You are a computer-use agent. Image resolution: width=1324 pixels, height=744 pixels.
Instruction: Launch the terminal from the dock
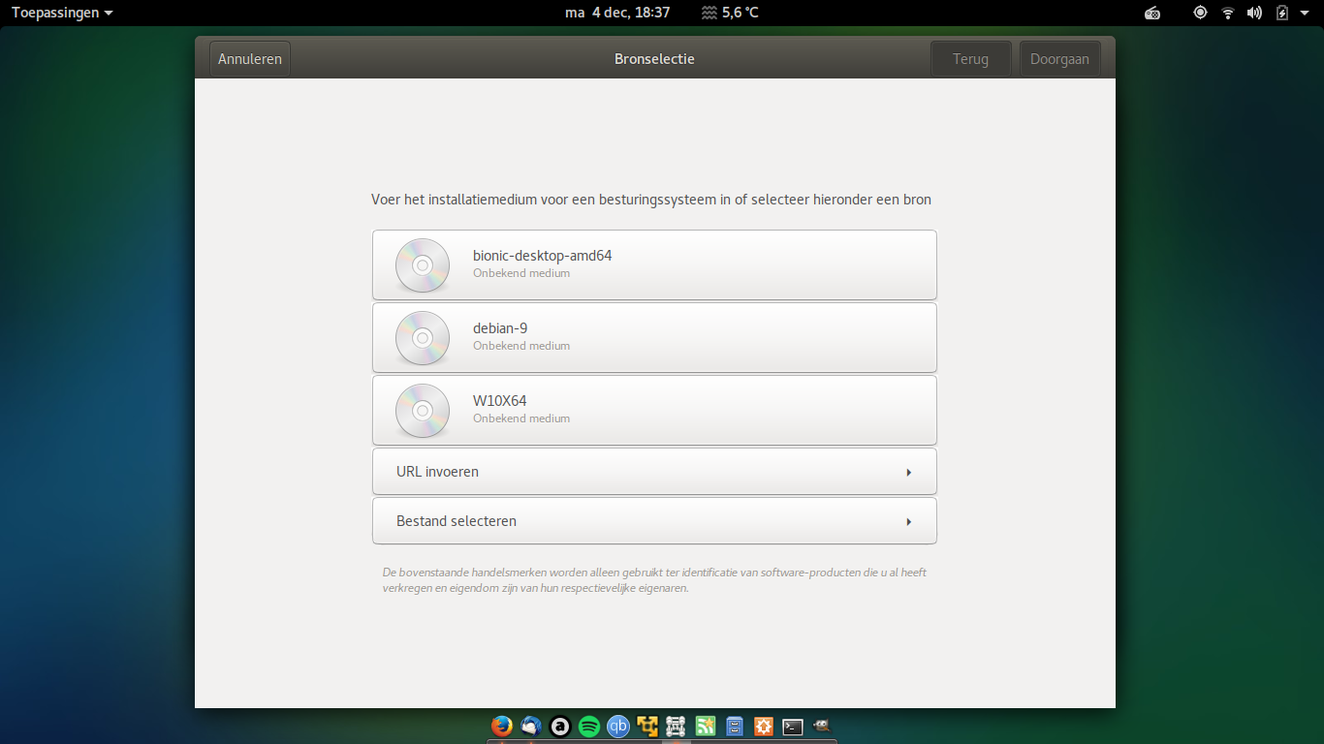coord(793,726)
